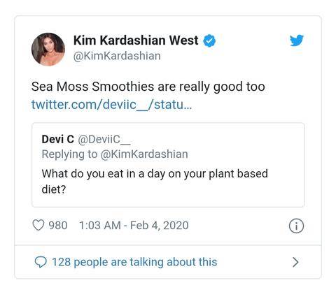Click the word 'diet?' in quoted tweet
The width and height of the screenshot is (336, 299).
click(x=54, y=189)
